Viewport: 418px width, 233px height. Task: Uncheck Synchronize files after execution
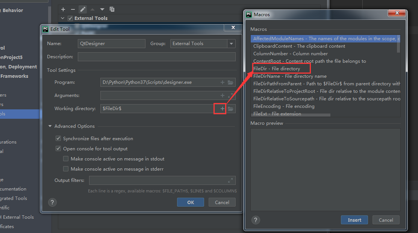pos(58,138)
